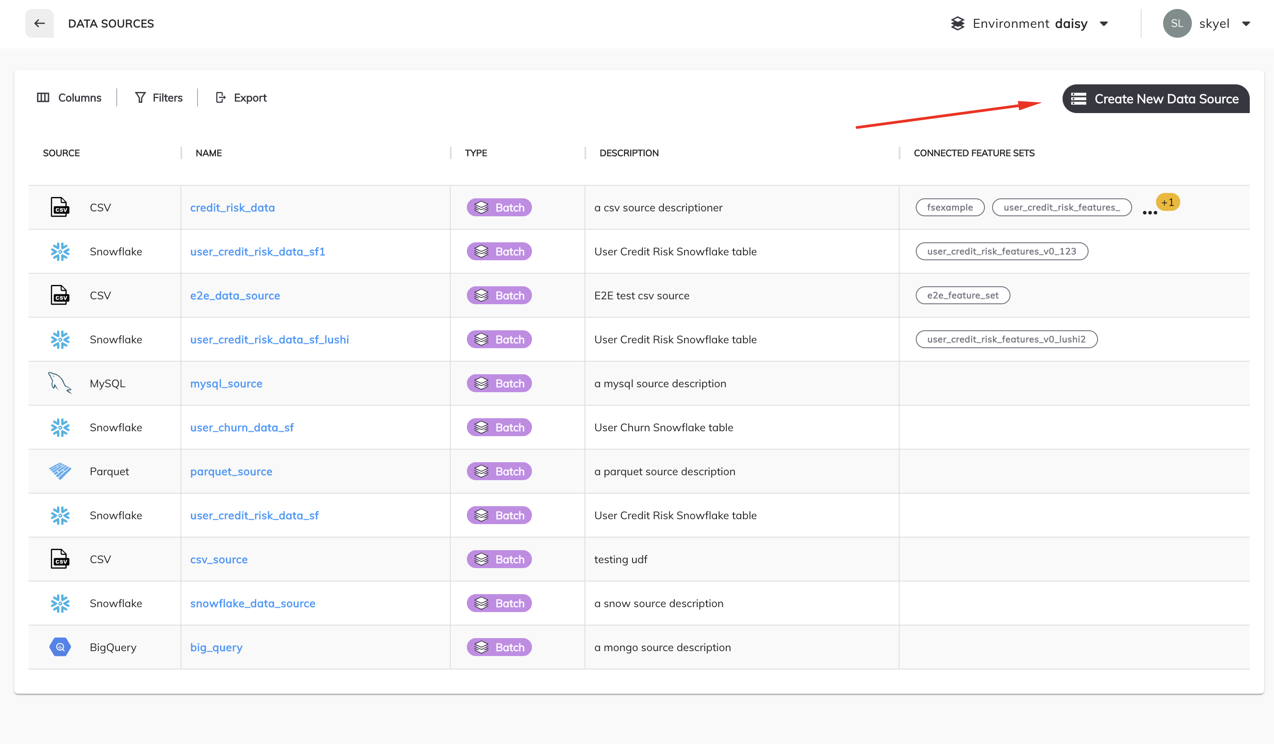Sort by the NAME column header
Screen dimensions: 1274x744
point(208,153)
